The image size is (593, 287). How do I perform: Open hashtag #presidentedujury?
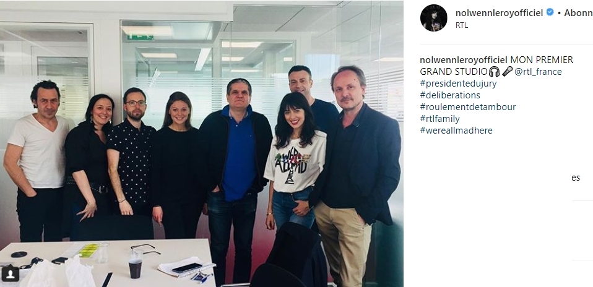[x=458, y=84]
